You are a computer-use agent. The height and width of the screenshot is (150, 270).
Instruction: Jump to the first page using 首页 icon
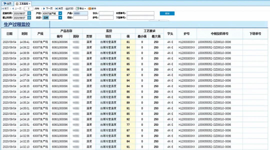pos(5,8)
